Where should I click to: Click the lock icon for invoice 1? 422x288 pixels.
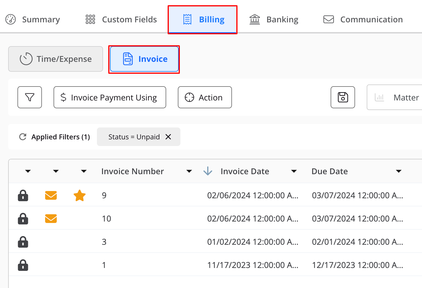pos(23,265)
